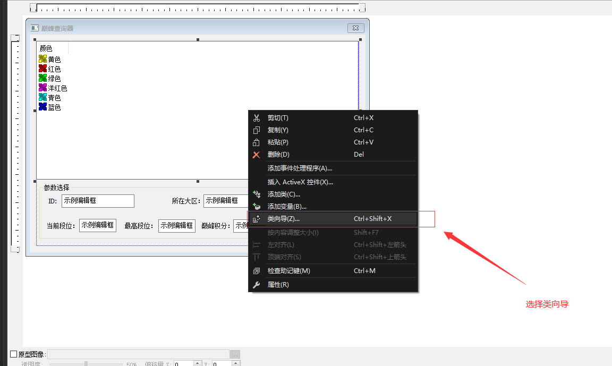Click the 检查助记键 icon in the menu

(257, 270)
